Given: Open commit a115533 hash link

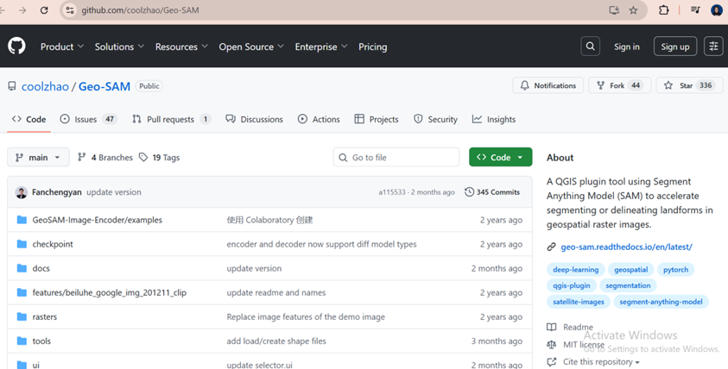Looking at the screenshot, I should [x=392, y=192].
